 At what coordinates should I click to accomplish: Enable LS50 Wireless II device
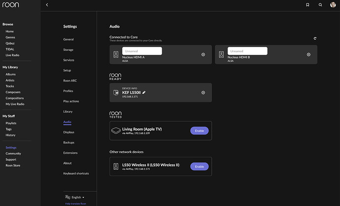coord(200,167)
